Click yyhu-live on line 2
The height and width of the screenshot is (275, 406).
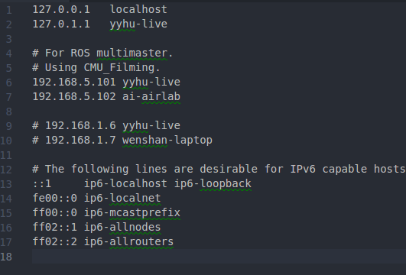138,24
